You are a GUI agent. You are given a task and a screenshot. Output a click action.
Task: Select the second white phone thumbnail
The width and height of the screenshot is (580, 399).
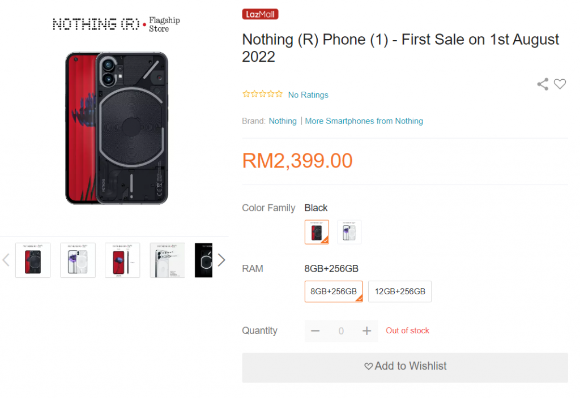click(78, 260)
